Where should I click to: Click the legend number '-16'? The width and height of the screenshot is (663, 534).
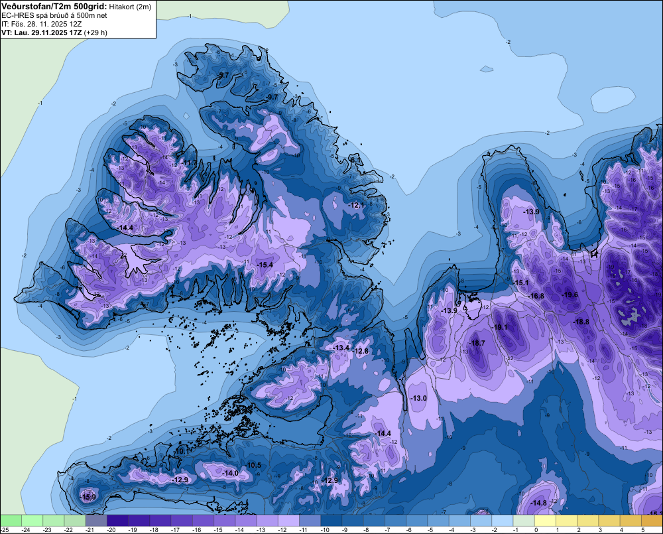[x=197, y=530]
